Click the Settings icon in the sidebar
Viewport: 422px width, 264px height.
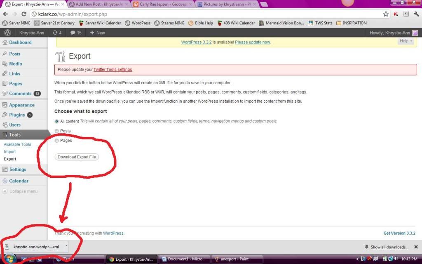(x=5, y=169)
